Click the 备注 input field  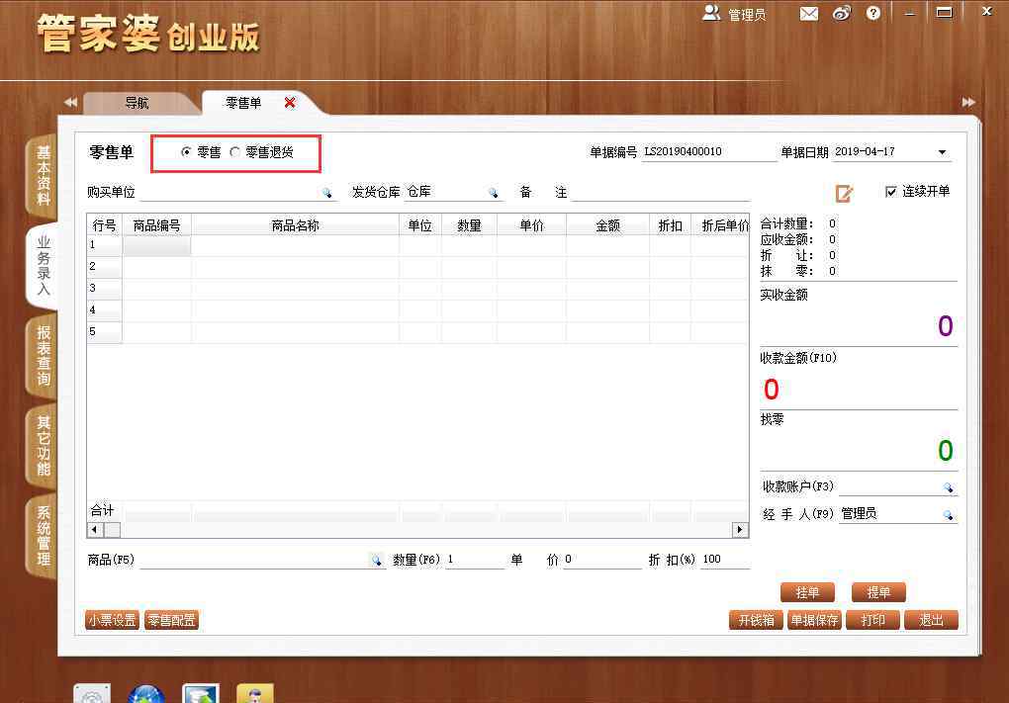pos(661,193)
